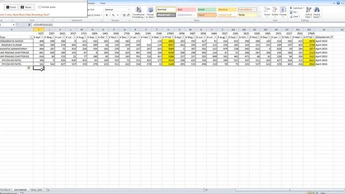Open the Font group dialog launcher
Screen dimensions: 345x194
tap(52, 20)
